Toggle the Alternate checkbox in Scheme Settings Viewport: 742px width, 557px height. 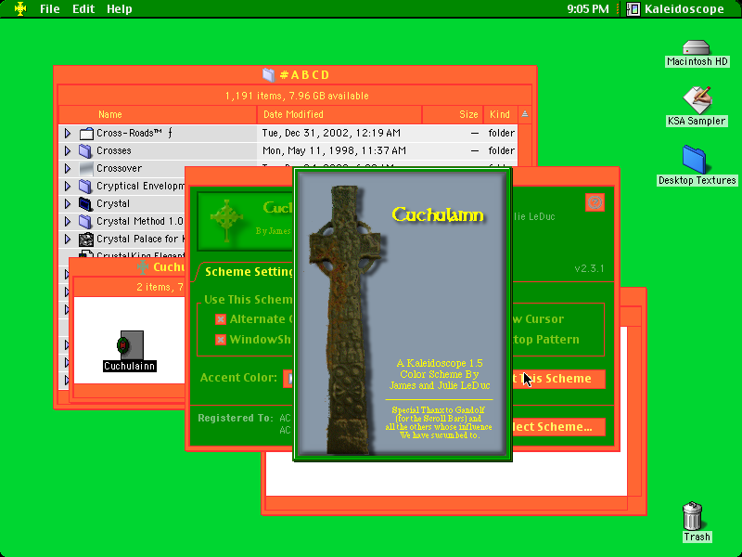pyautogui.click(x=221, y=319)
